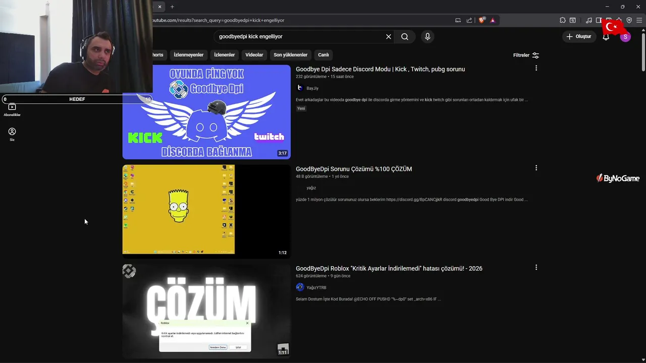Open the YağızYTRB channel name
Viewport: 646px width, 363px height.
coord(316,288)
